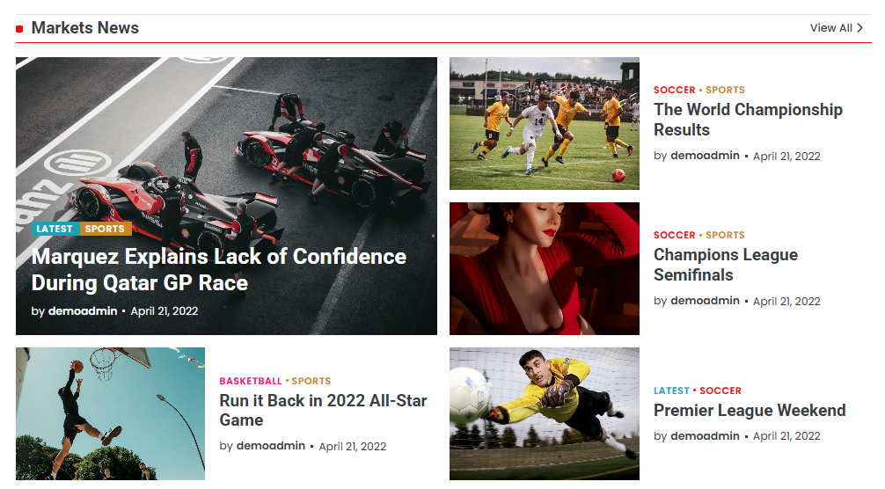Open the soccer match thumbnail image

[544, 123]
